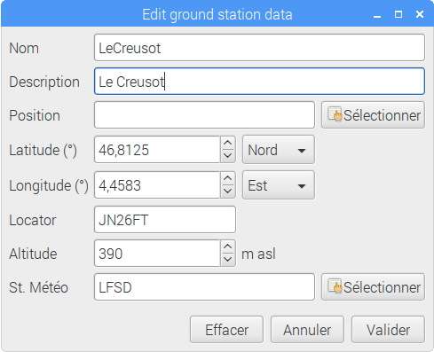Click Sélectionner button next to St. Météo

click(373, 287)
